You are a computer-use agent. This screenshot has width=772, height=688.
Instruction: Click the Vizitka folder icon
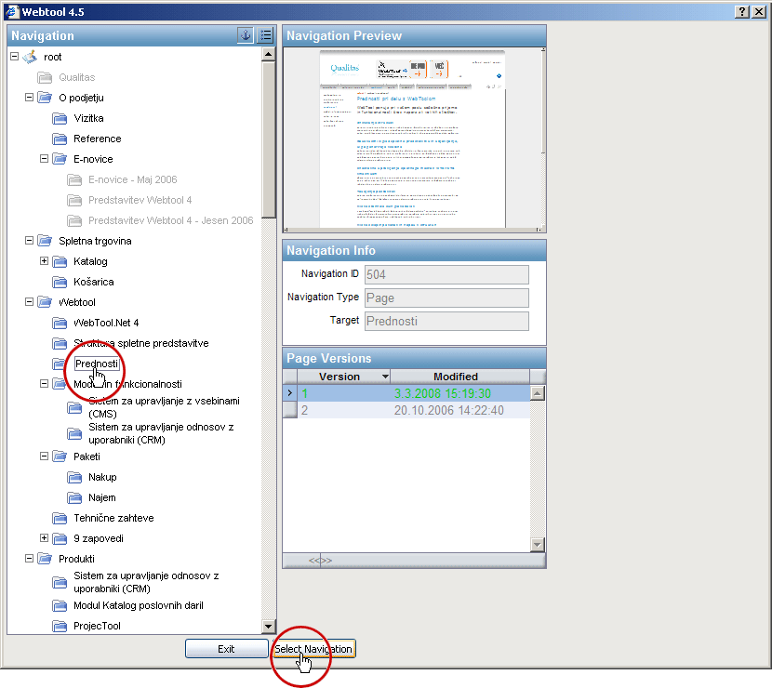tap(60, 119)
